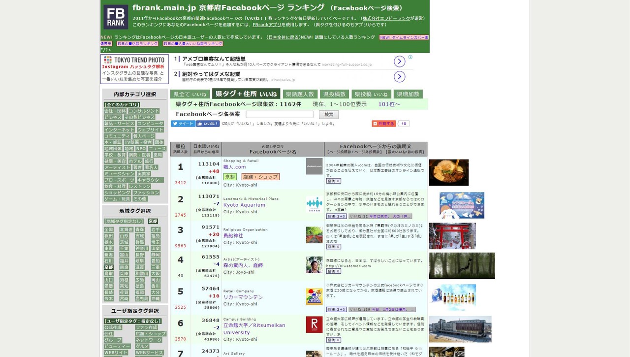Select the 東京 region tag
Screen dimensions: 630x357
coord(109,249)
